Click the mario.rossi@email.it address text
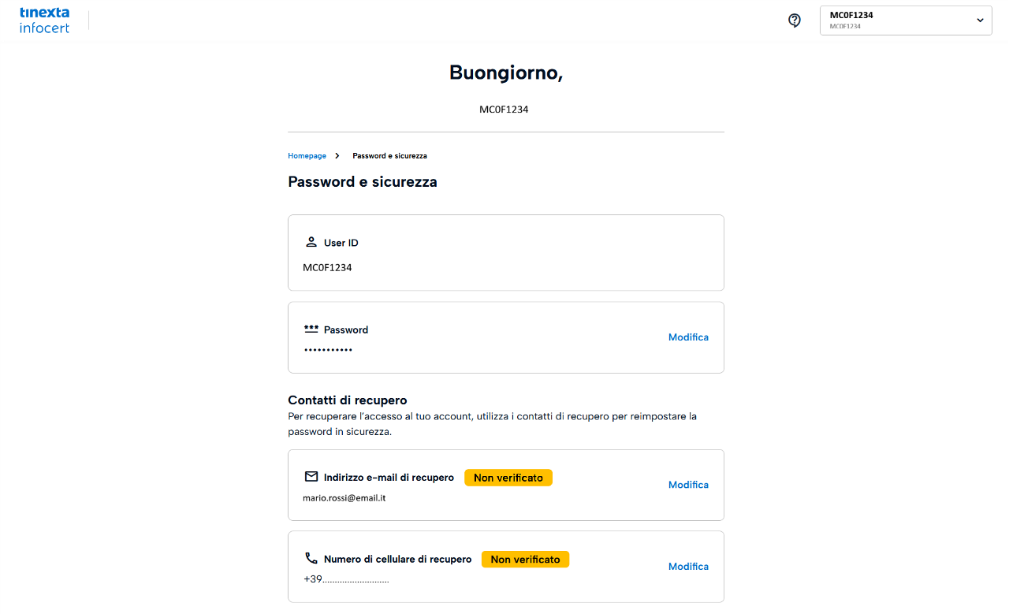 (344, 498)
